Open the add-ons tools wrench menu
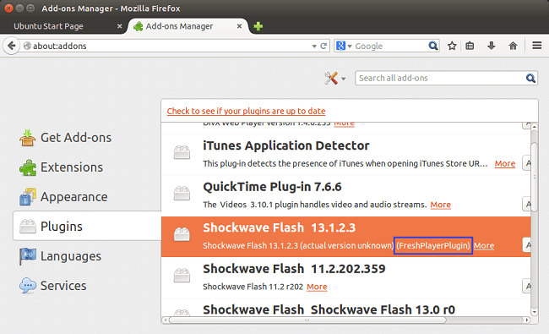 pyautogui.click(x=334, y=78)
